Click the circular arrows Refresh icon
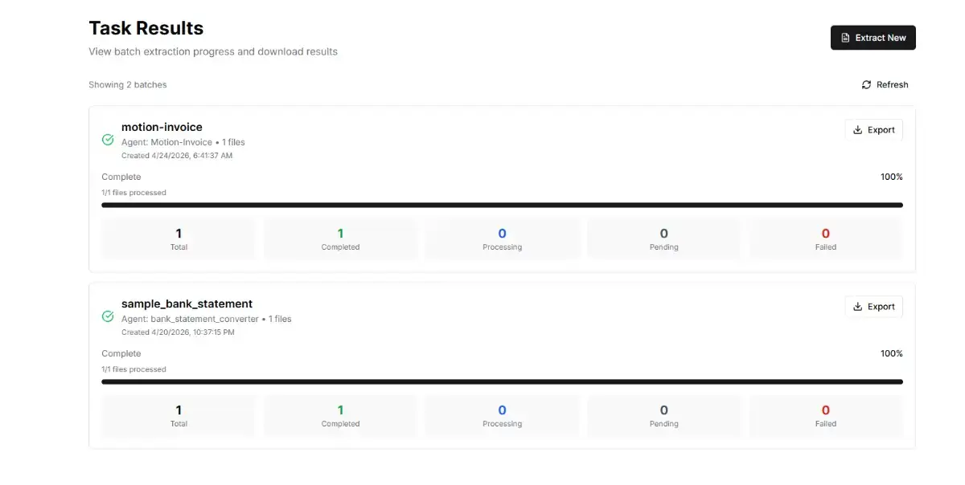 866,84
